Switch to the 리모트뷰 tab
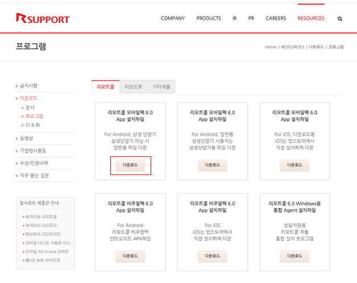 [134, 87]
